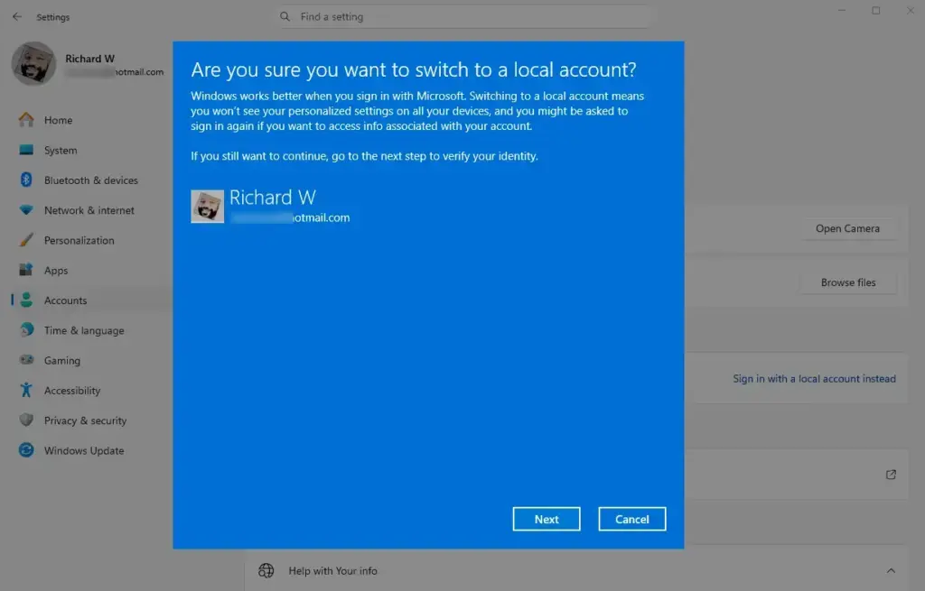
Task: Select Network & internet text in sidebar
Action: (x=89, y=210)
